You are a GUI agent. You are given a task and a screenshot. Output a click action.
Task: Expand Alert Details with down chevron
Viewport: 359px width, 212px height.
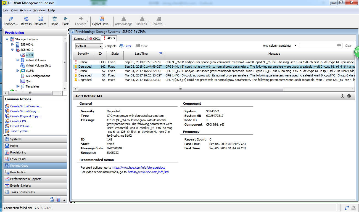[x=349, y=96]
